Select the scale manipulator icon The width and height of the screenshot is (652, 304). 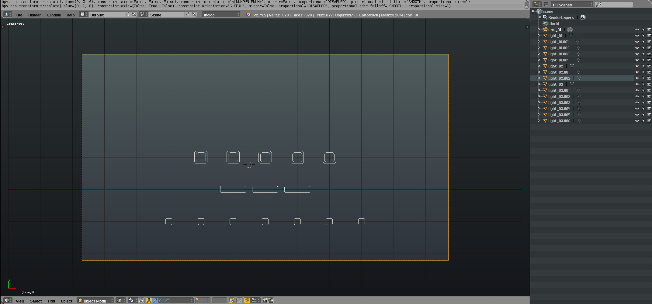point(167,301)
